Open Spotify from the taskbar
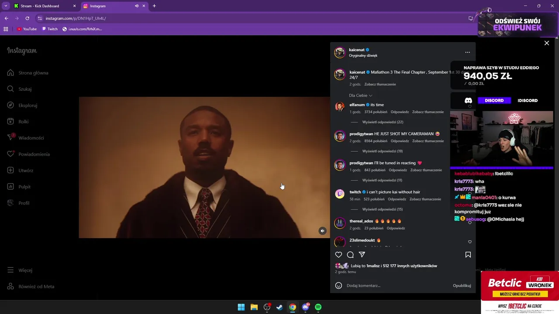The width and height of the screenshot is (559, 314). [318, 307]
